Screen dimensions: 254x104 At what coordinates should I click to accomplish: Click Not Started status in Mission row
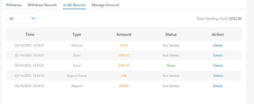click(x=171, y=45)
